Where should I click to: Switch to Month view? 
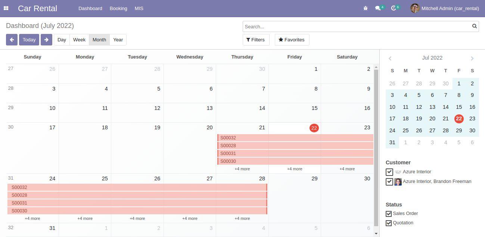coord(99,40)
